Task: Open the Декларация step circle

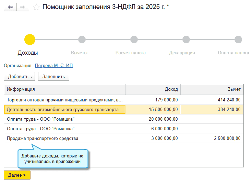Action: pyautogui.click(x=186, y=40)
